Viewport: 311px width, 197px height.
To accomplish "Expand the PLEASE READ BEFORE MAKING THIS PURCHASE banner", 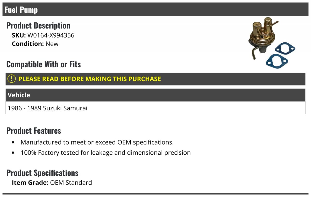I will click(155, 79).
